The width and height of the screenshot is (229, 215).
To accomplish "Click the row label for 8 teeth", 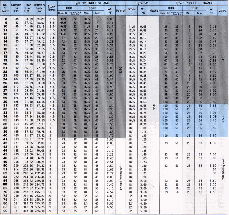I will (5, 19).
